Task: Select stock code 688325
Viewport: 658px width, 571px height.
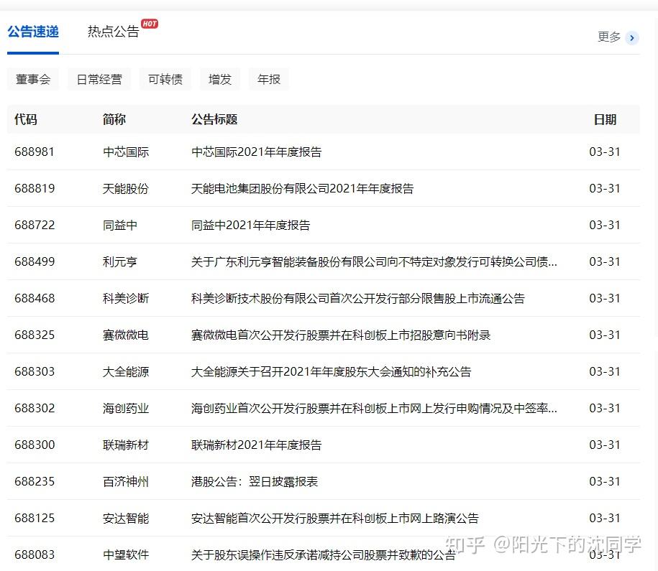Action: pyautogui.click(x=35, y=335)
